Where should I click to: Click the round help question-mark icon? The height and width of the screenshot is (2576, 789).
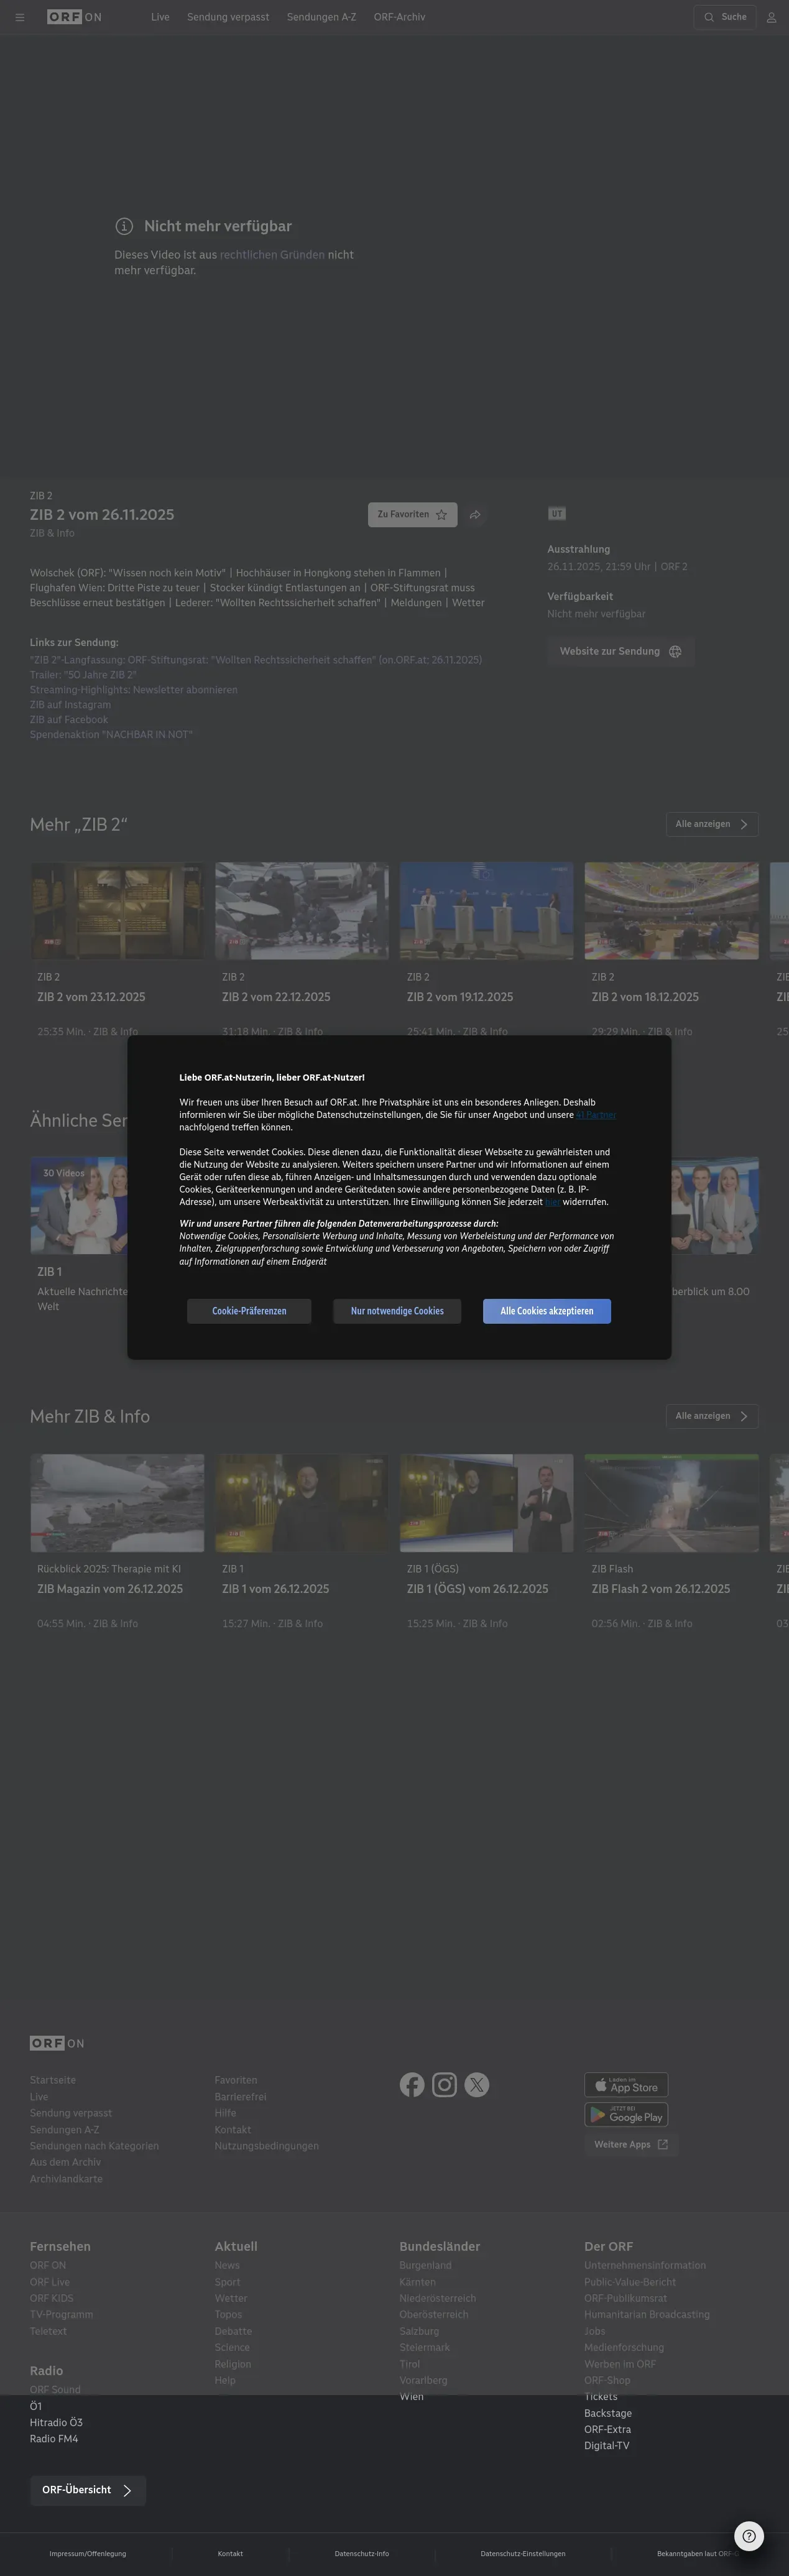coord(749,2536)
